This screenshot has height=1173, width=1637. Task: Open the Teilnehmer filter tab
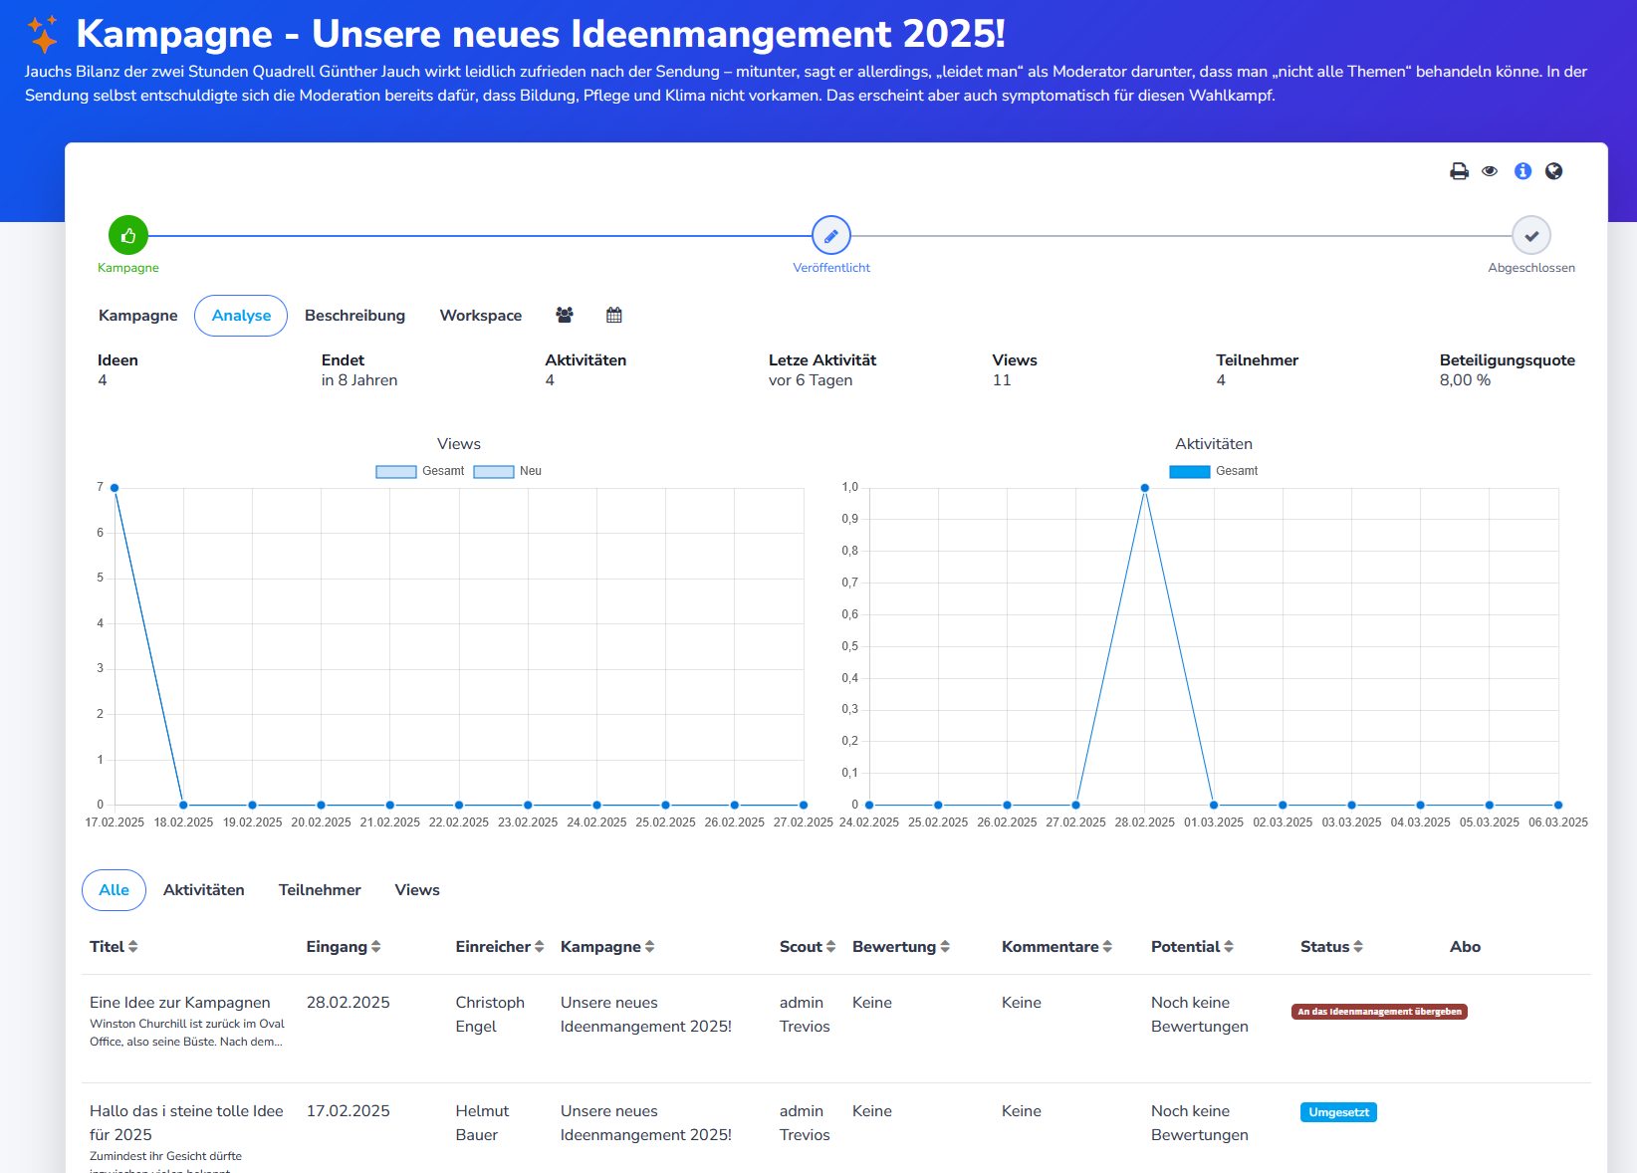(x=320, y=889)
